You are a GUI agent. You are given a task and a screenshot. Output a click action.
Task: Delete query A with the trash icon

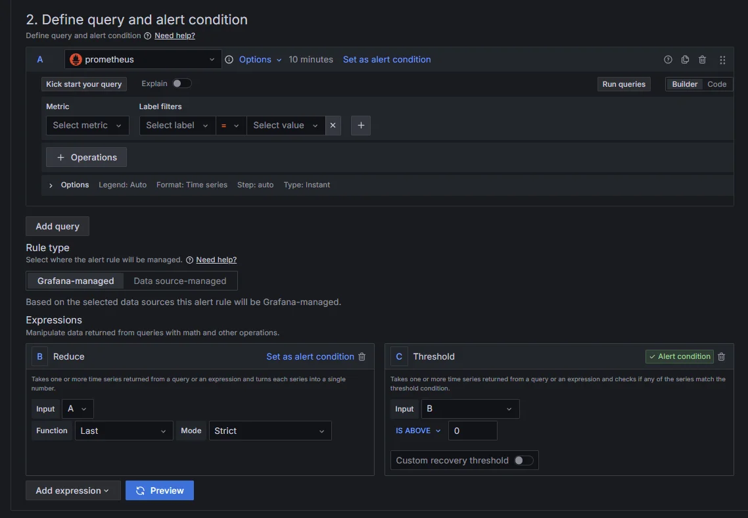(x=702, y=60)
